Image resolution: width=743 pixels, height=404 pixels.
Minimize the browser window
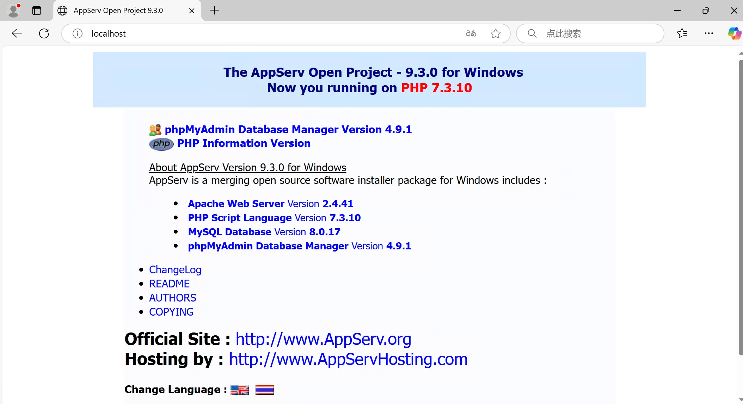pos(677,11)
